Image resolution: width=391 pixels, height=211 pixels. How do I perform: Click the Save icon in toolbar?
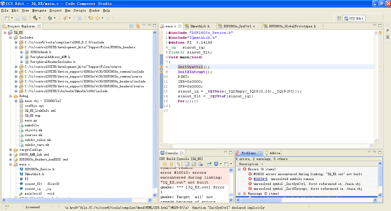click(x=17, y=18)
